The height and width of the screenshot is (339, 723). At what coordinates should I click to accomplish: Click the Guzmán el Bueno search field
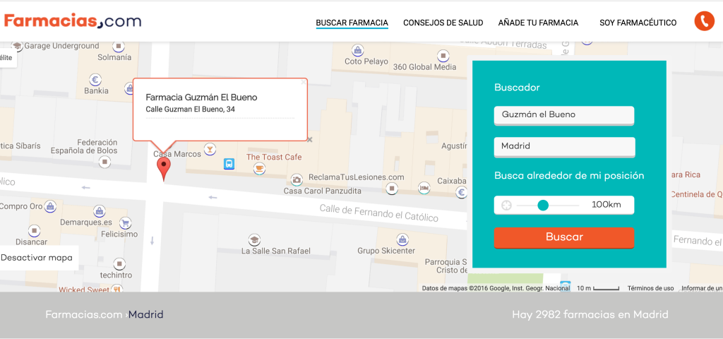pos(564,115)
